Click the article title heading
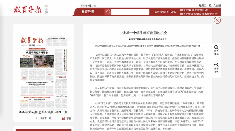235x131 pixels. pos(147,32)
